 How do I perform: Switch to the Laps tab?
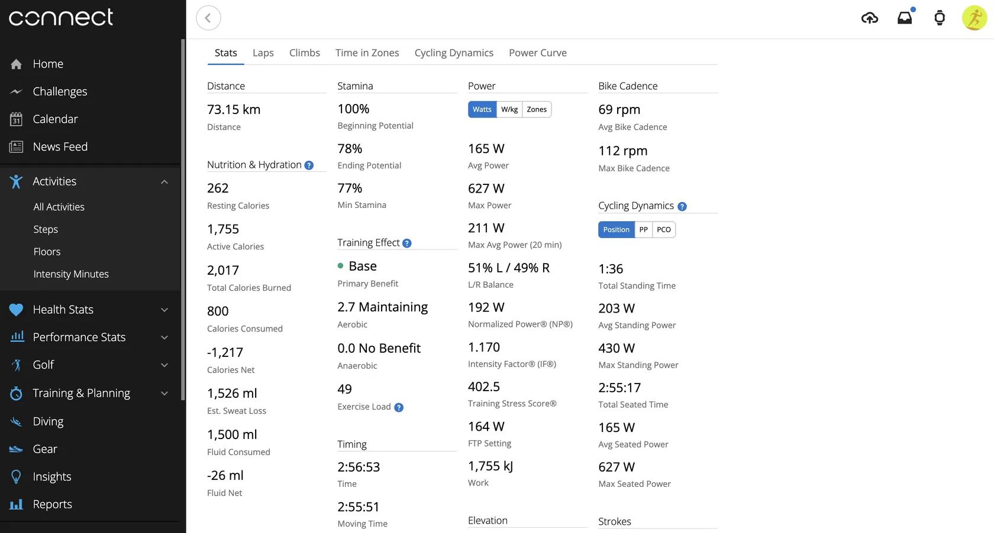[263, 53]
